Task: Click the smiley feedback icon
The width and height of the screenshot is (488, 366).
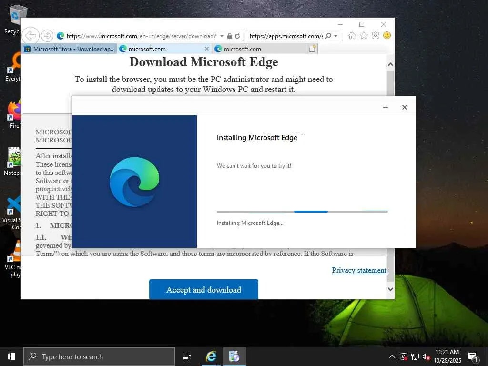Action: click(x=387, y=35)
